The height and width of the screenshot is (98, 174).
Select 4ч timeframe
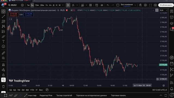50,5
